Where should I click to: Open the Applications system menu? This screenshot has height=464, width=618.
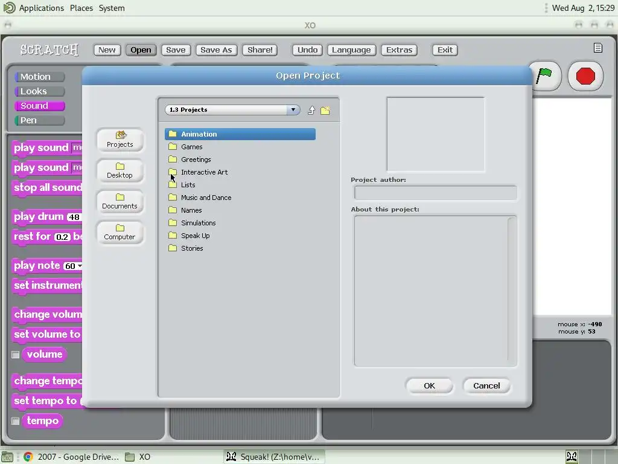(42, 8)
